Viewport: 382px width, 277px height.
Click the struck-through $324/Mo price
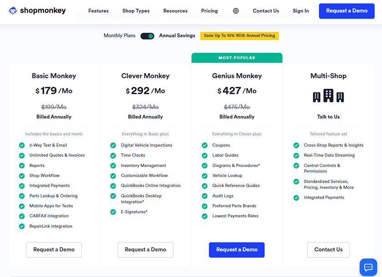pyautogui.click(x=146, y=107)
